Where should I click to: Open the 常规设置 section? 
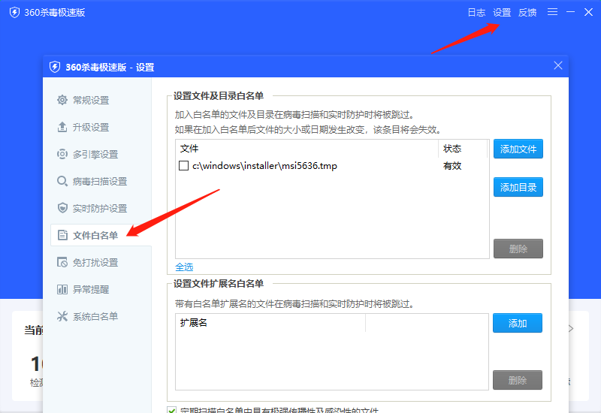pyautogui.click(x=91, y=101)
